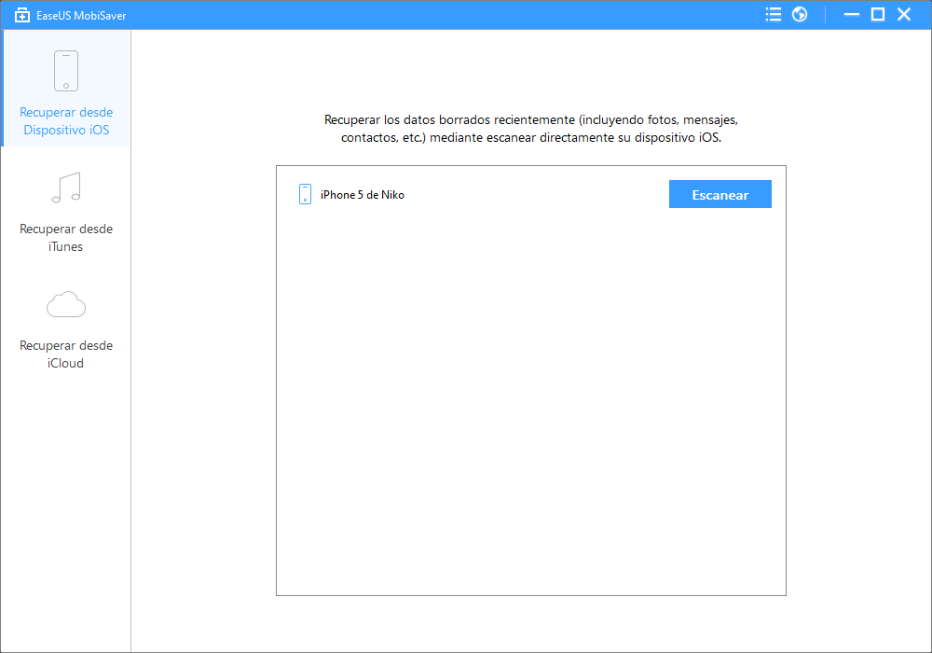The height and width of the screenshot is (653, 932).
Task: Click the EaseUS MobiSaver logo icon
Action: click(x=22, y=15)
